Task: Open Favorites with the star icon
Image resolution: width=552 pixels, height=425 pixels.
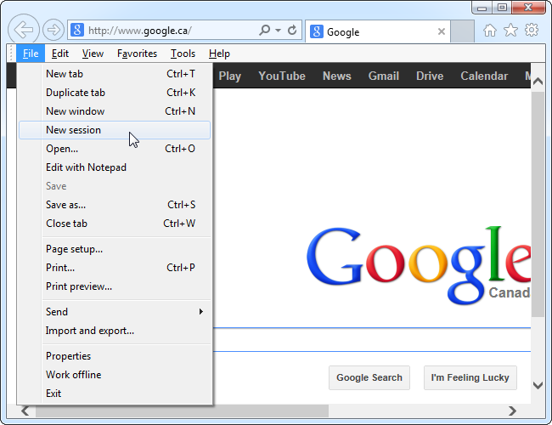Action: [x=510, y=31]
